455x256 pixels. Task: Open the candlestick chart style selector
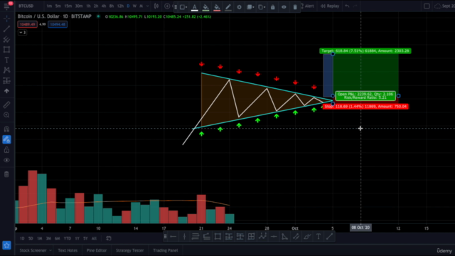click(x=156, y=6)
